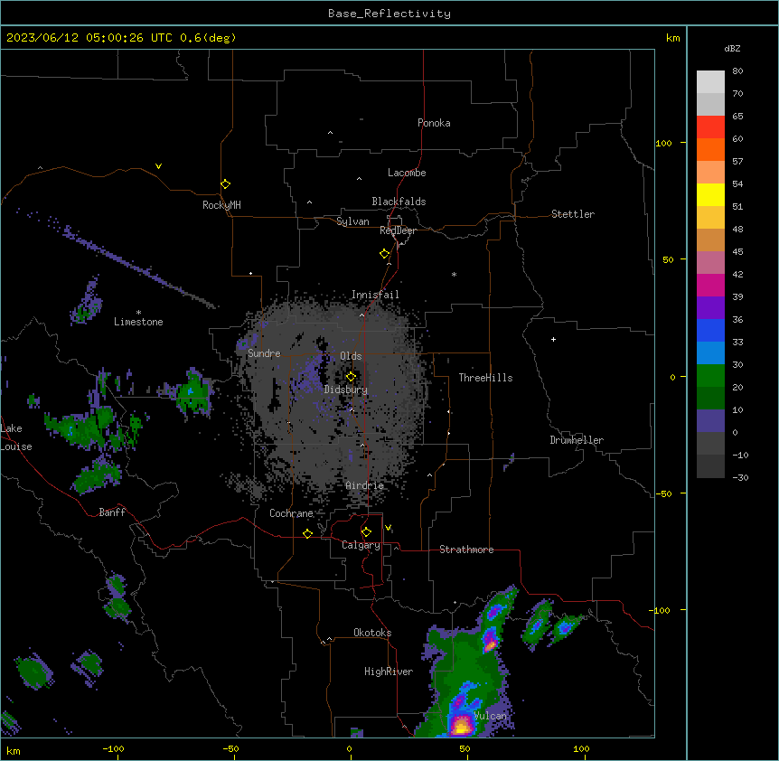Select the white asterisk east of Innisfail

coord(454,274)
